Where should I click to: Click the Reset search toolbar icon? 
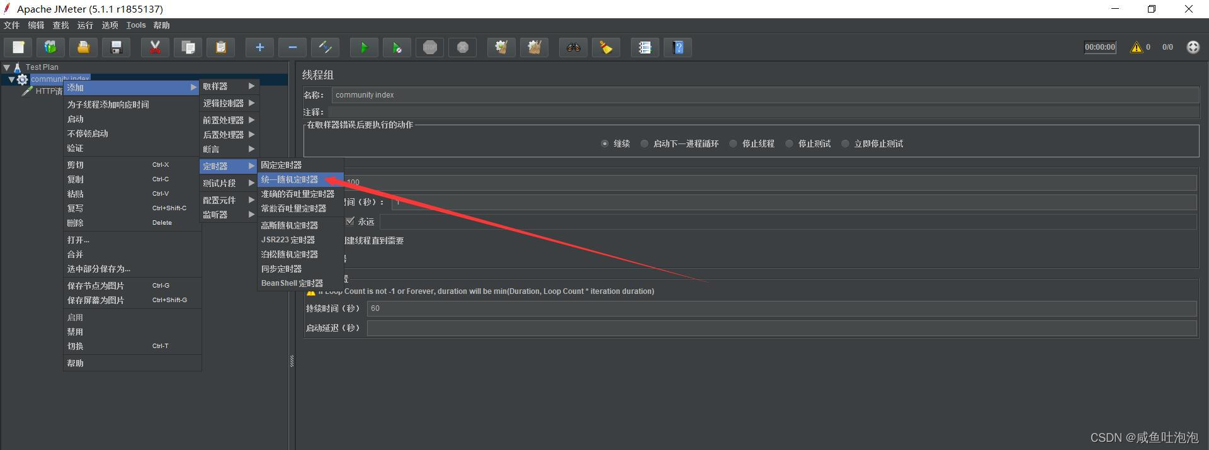click(x=606, y=47)
